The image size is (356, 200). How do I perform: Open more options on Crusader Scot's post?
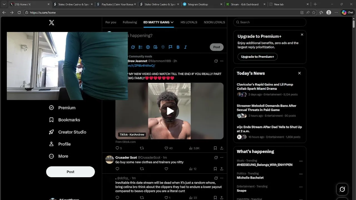222,157
